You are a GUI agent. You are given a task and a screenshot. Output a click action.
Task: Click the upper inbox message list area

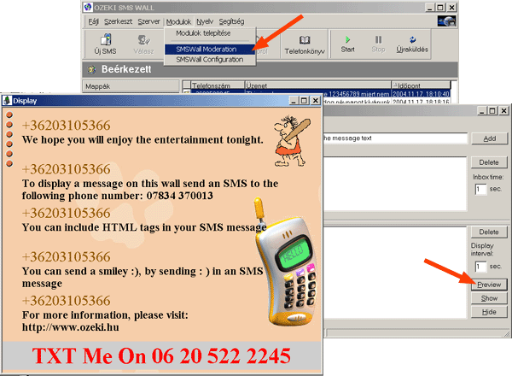395,184
